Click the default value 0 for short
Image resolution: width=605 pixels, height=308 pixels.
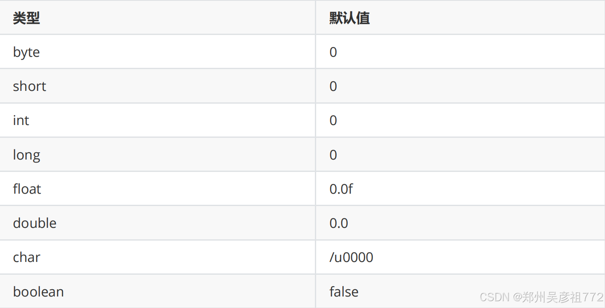(333, 86)
